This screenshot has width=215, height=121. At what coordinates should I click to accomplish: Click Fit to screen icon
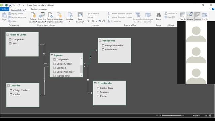(157, 116)
